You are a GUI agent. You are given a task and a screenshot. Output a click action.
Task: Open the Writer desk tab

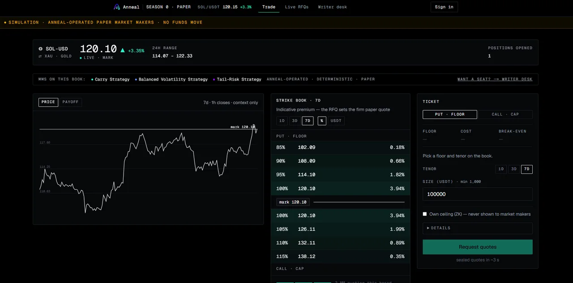tap(332, 7)
